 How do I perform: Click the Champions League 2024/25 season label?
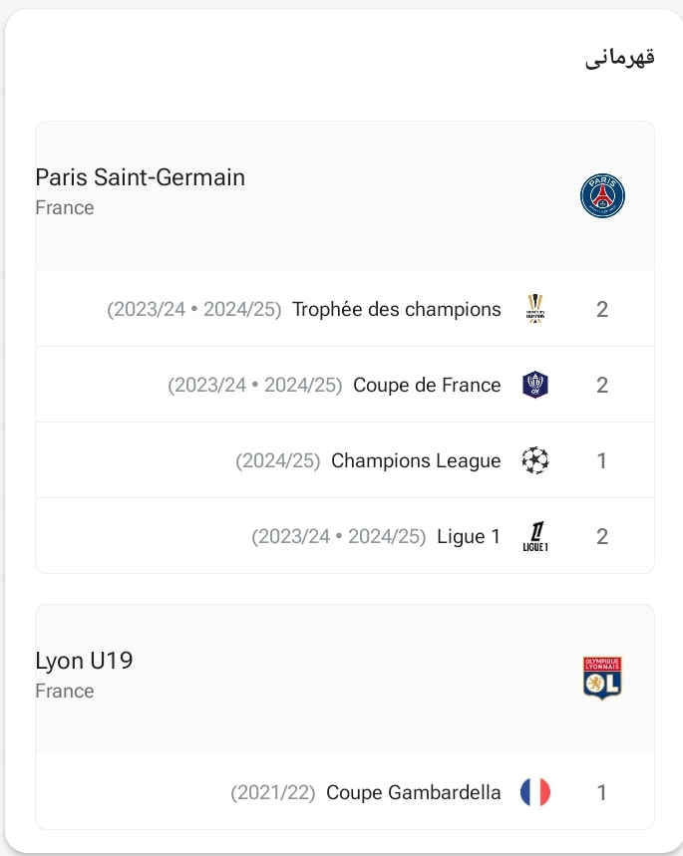click(278, 460)
